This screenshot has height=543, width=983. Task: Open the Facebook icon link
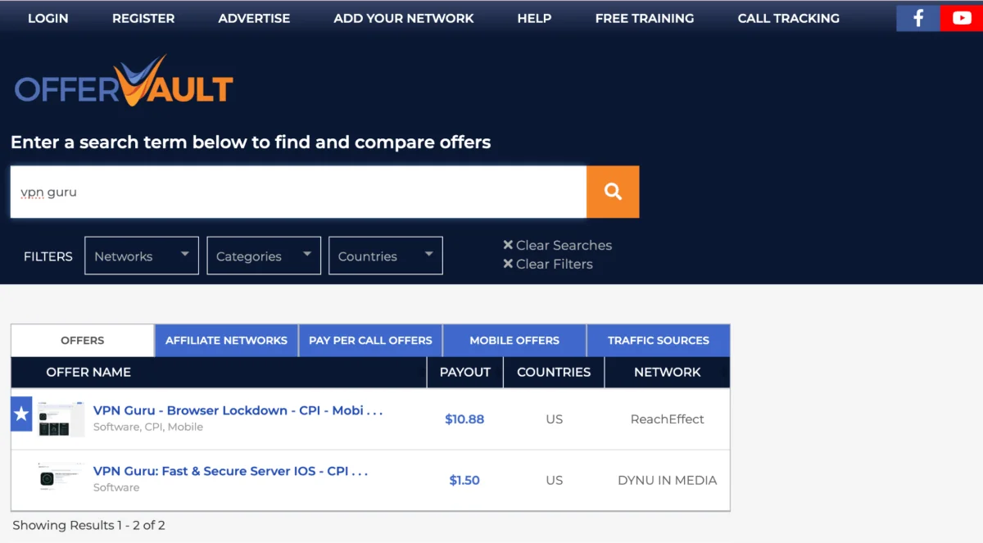tap(918, 18)
